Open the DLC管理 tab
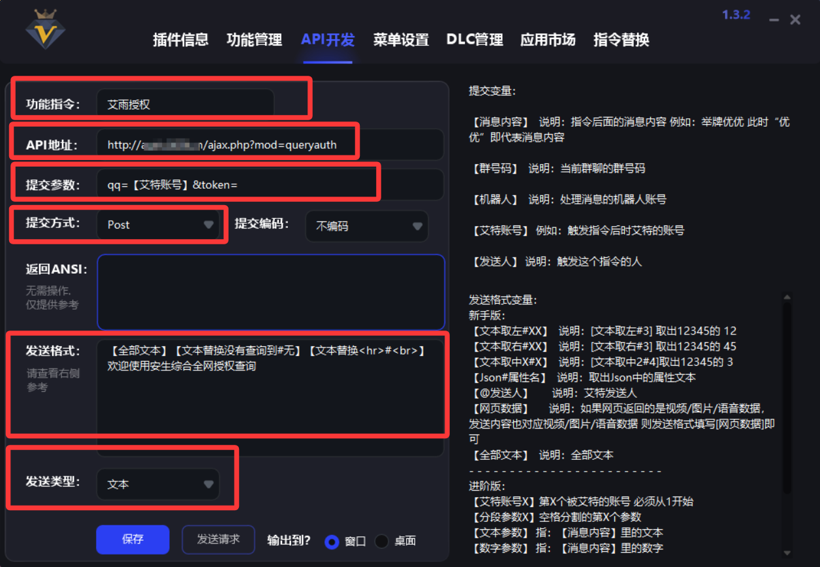 click(475, 40)
